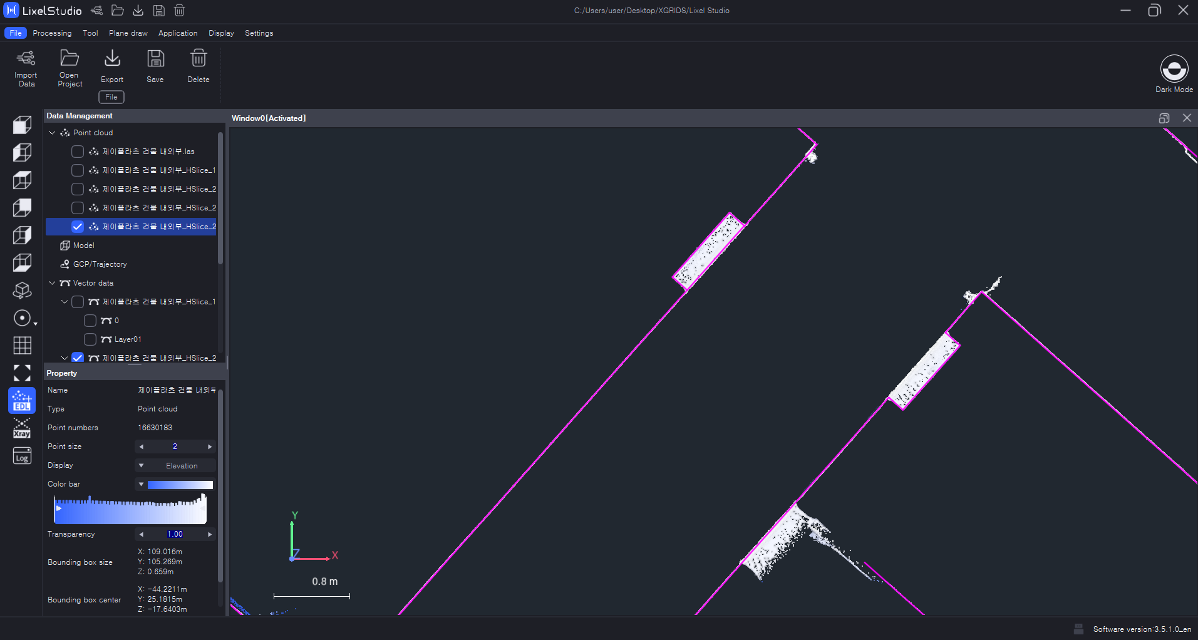Image resolution: width=1198 pixels, height=640 pixels.
Task: Decrease Transparency with left arrow
Action: (x=142, y=535)
